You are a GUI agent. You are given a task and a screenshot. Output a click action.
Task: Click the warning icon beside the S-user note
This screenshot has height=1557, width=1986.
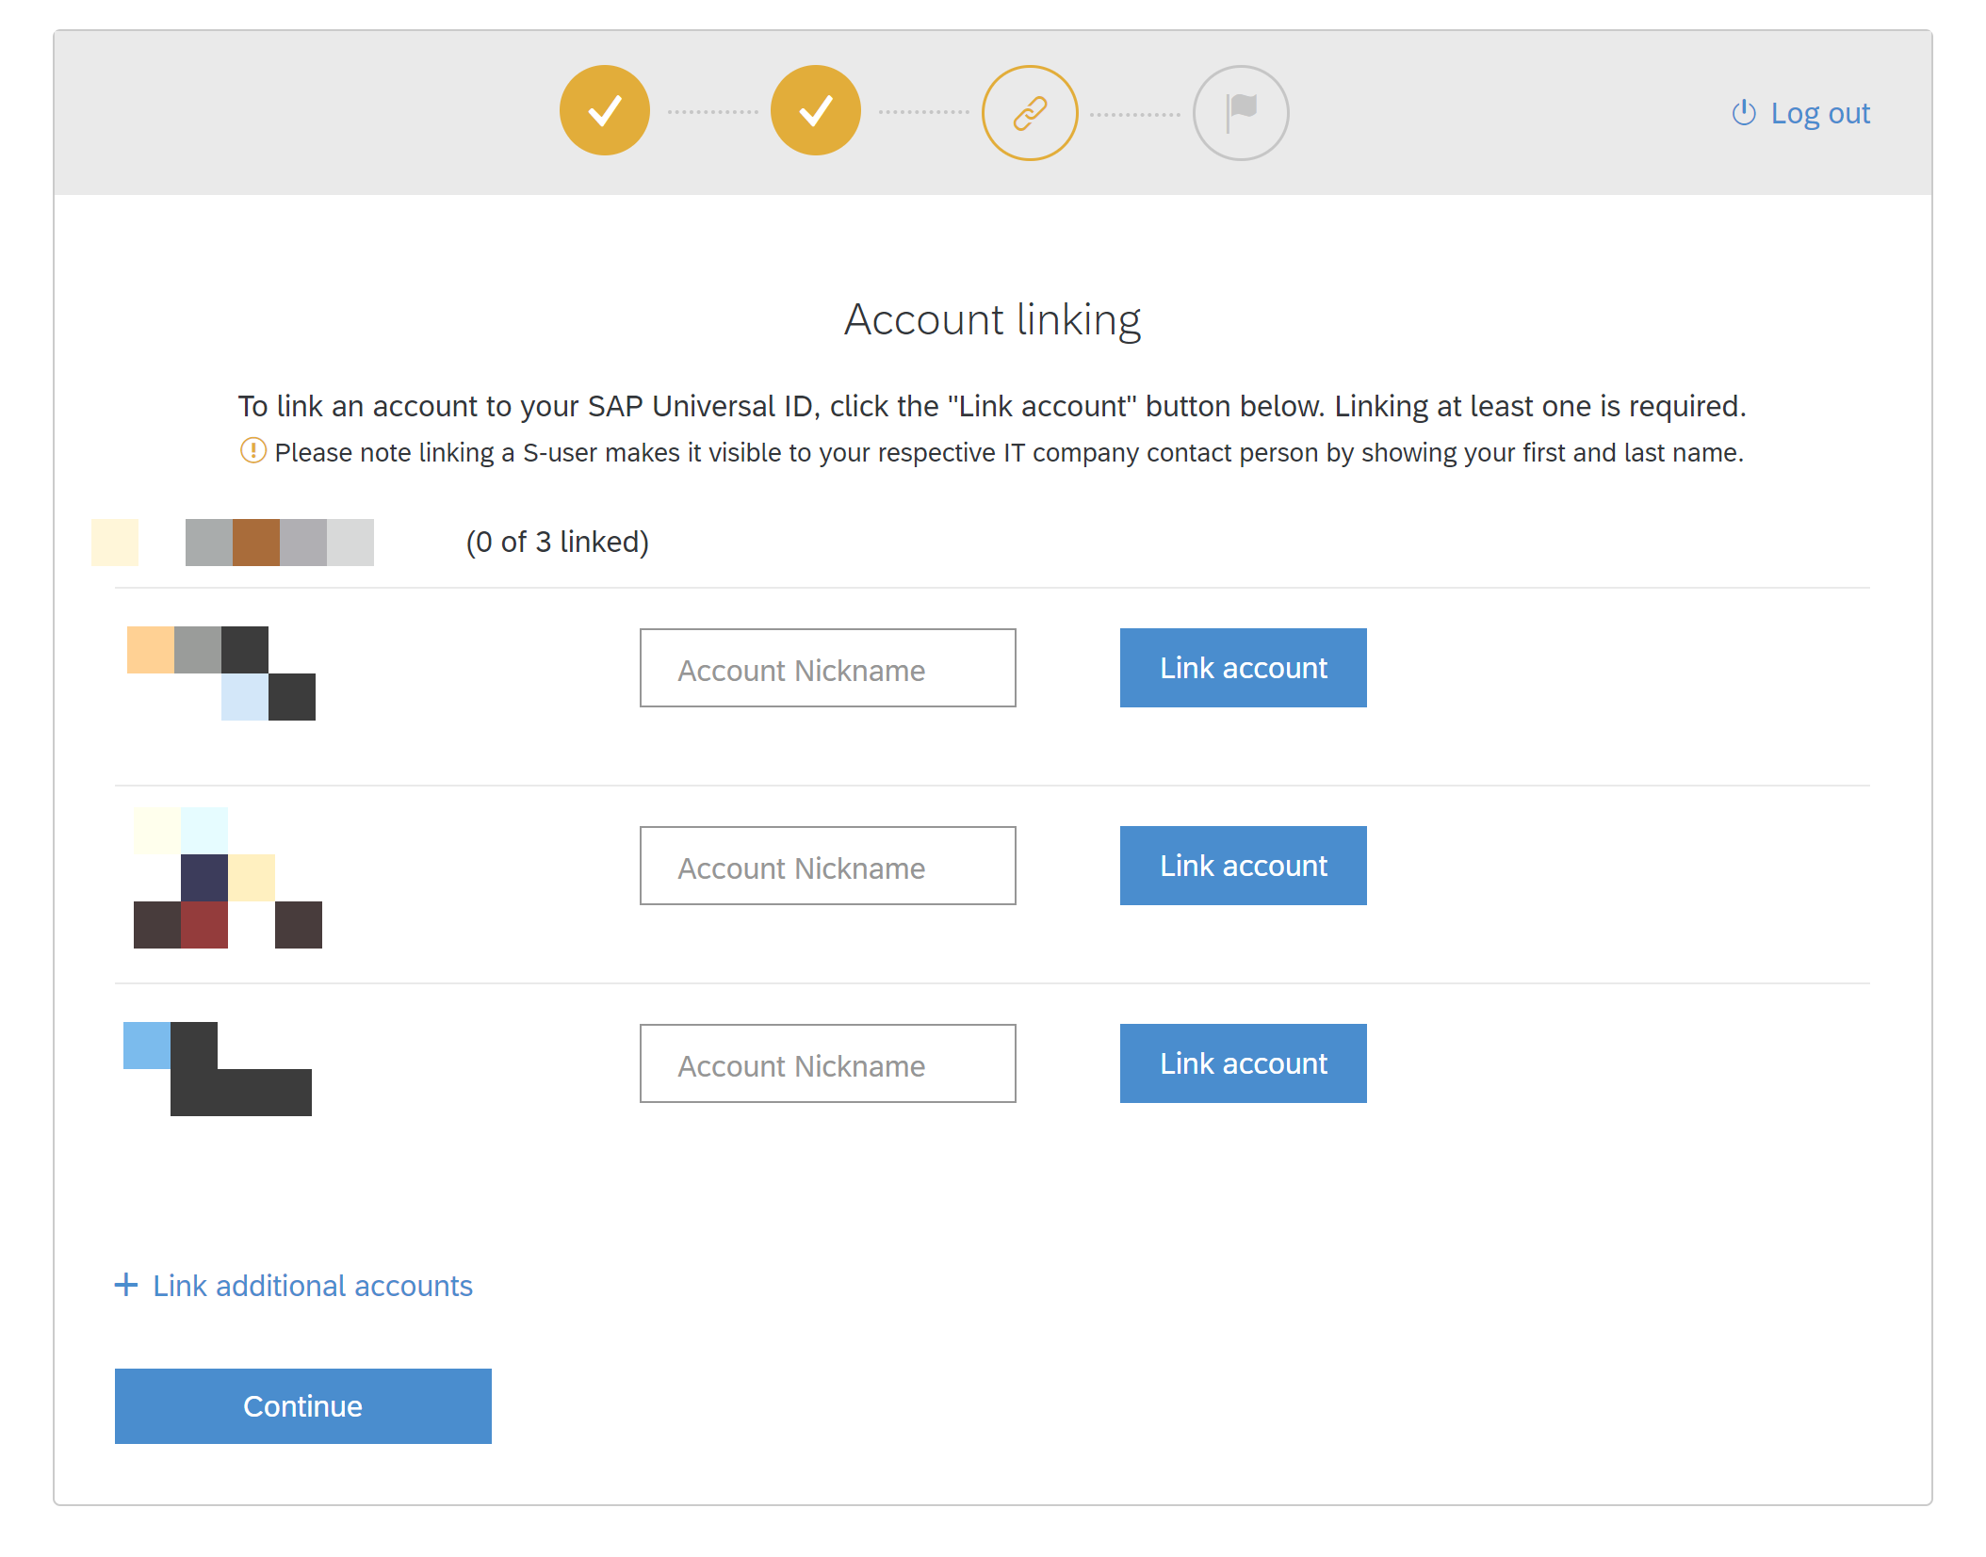[x=252, y=452]
